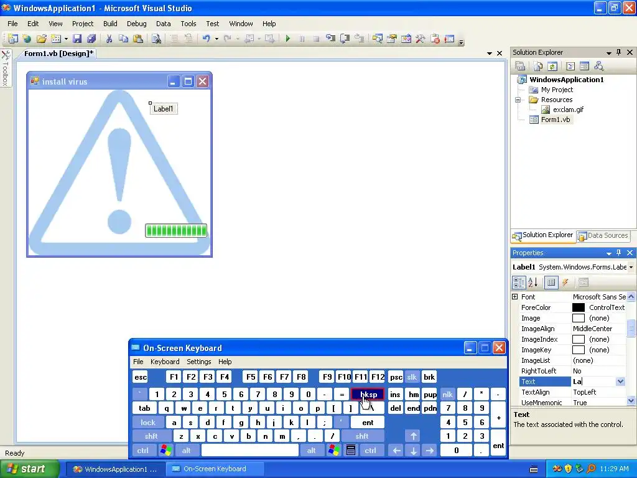Save the current file with floppy icon
637x478 pixels.
[77, 39]
